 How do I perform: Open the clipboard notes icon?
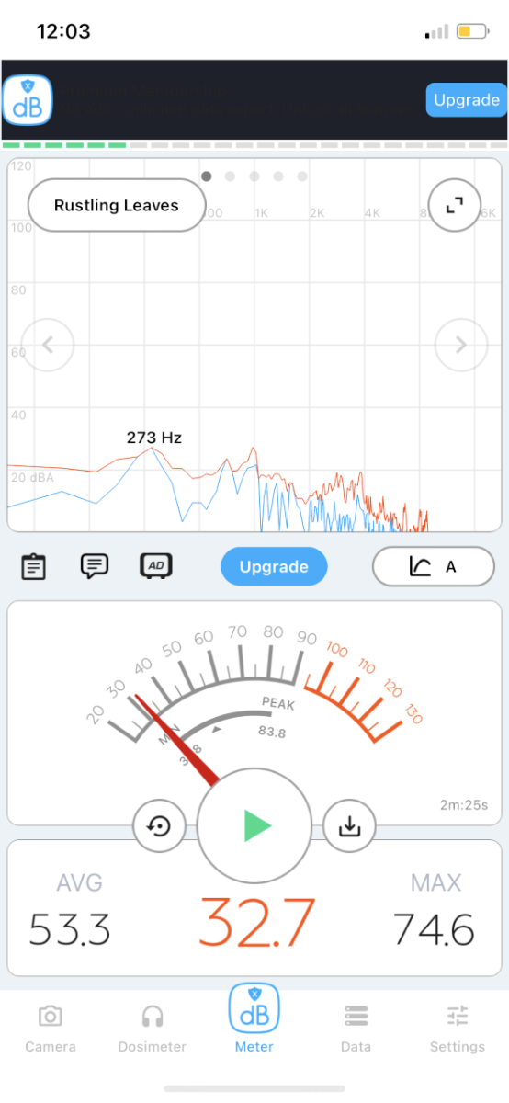(33, 566)
